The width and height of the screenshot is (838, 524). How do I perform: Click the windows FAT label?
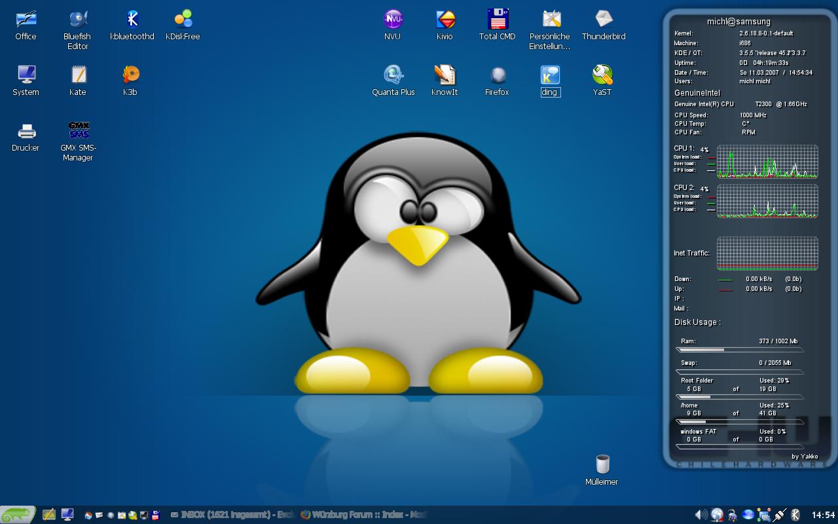click(699, 432)
